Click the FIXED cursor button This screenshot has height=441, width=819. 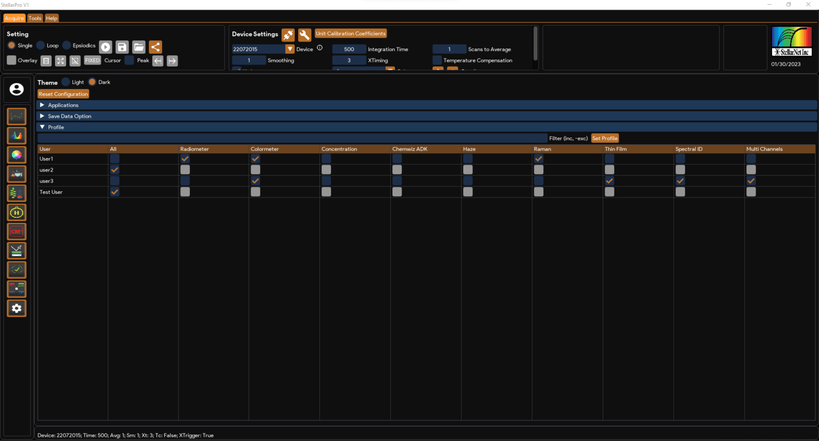click(x=92, y=60)
